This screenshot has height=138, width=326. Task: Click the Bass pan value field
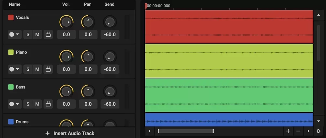(x=88, y=104)
